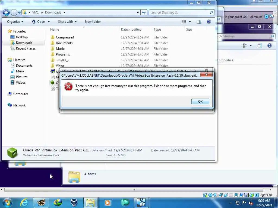Sort files by the Type column

[168, 30]
